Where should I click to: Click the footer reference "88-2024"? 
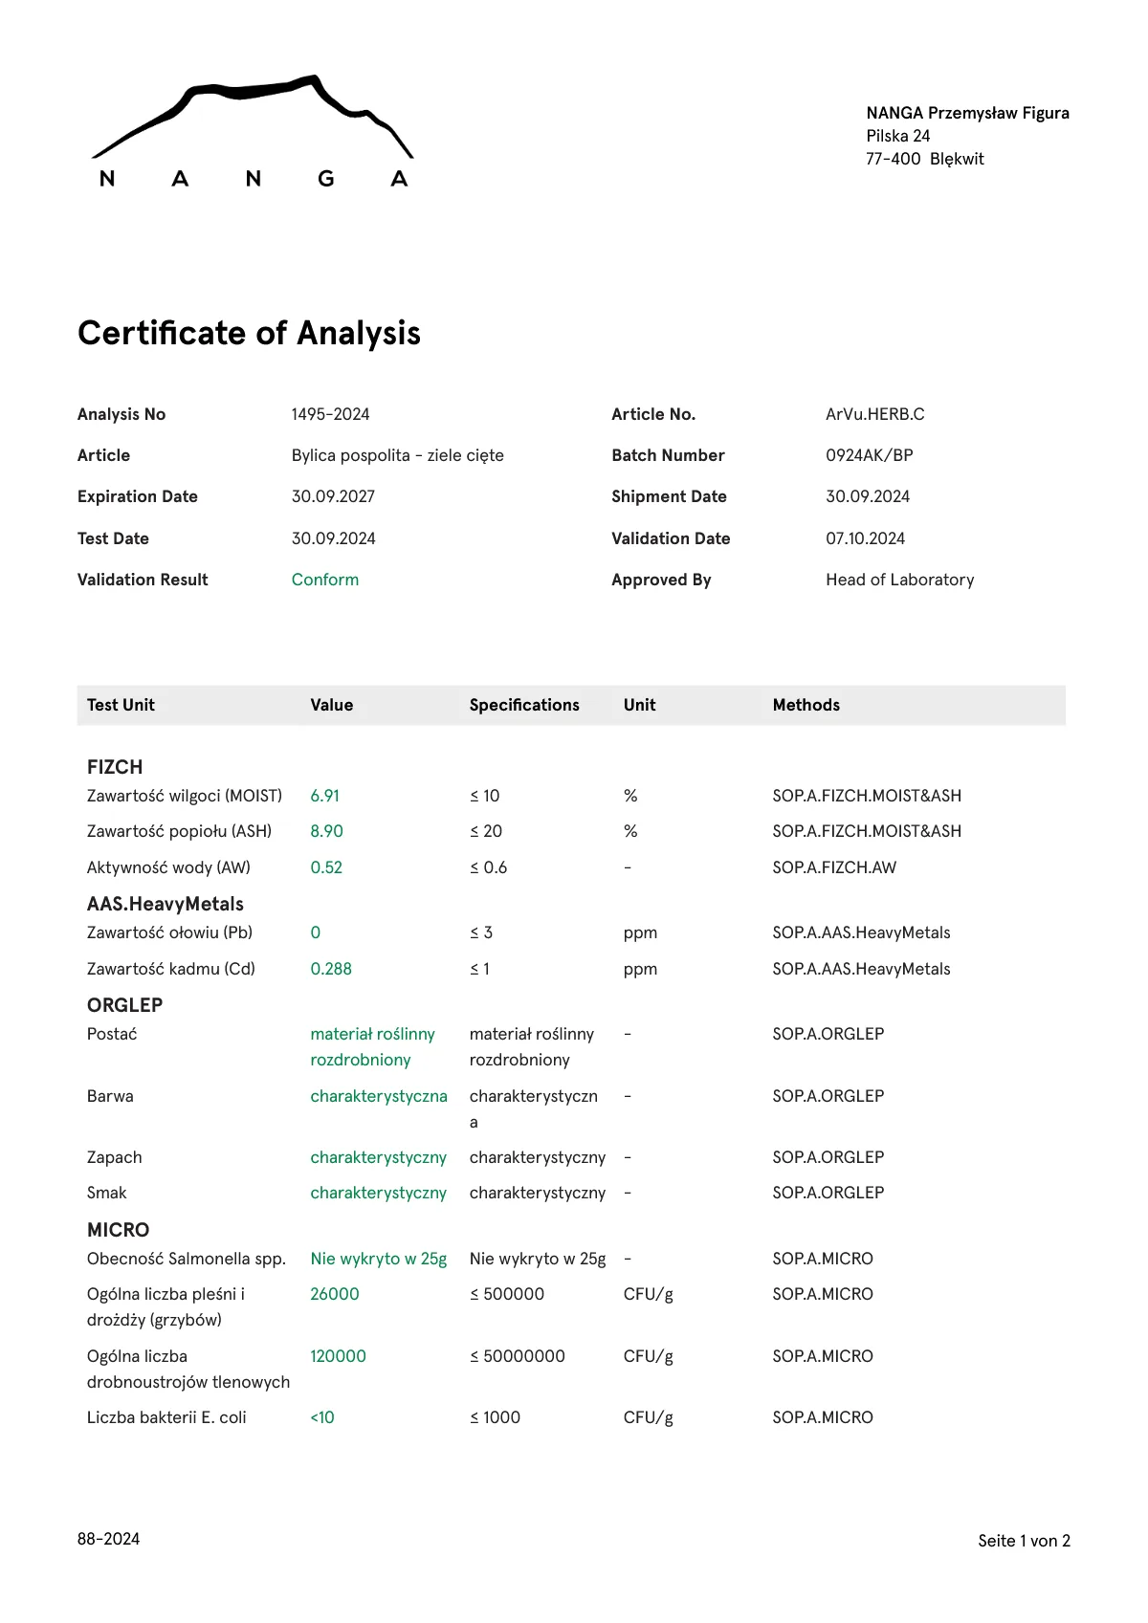[108, 1539]
